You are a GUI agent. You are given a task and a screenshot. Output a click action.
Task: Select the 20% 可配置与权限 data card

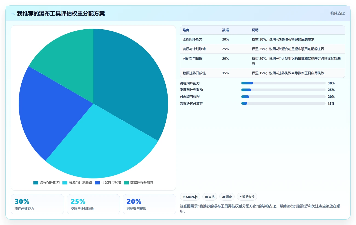click(149, 204)
